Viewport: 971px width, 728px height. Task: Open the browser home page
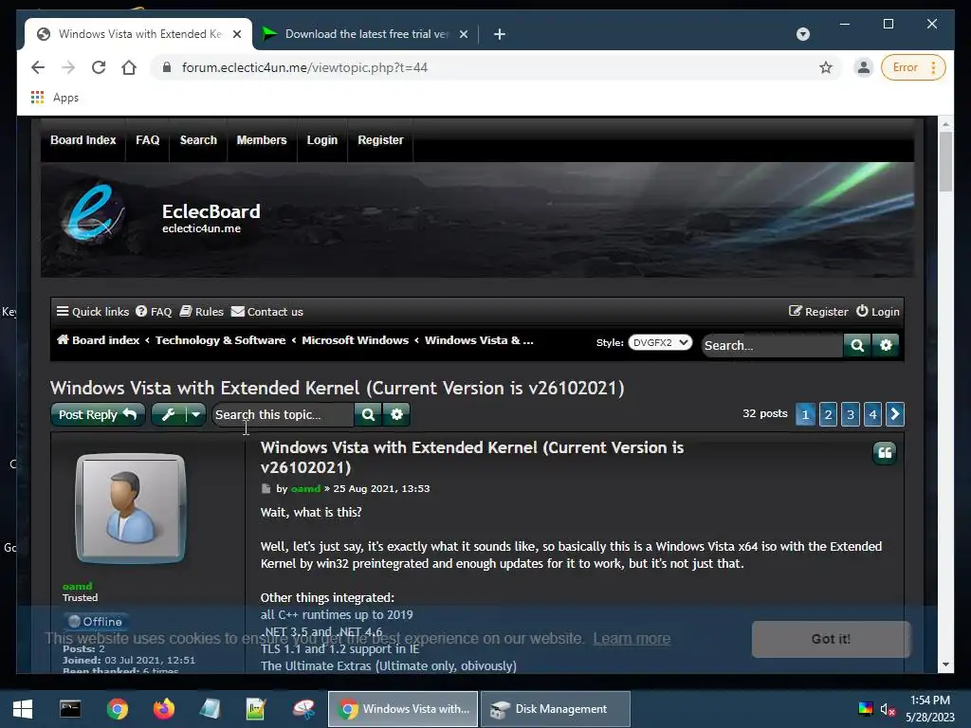129,67
